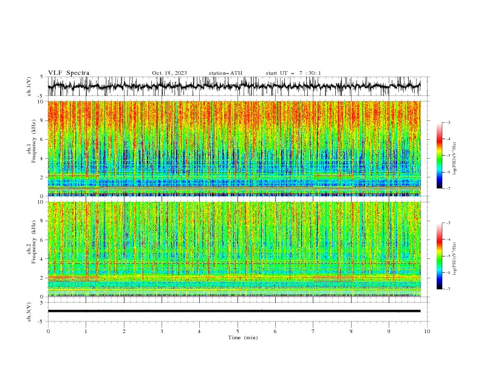Click the ch.1 "Frequency (kHz)" axis label

tap(34, 141)
